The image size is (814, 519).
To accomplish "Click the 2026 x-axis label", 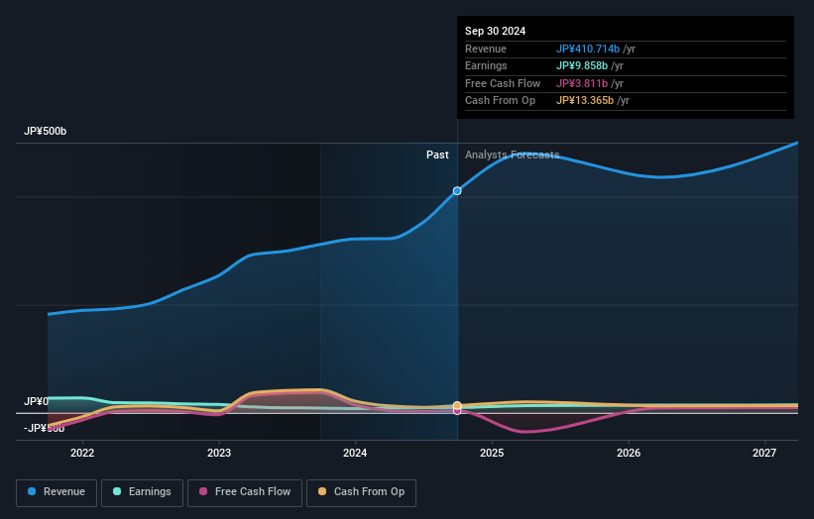I will coord(629,453).
